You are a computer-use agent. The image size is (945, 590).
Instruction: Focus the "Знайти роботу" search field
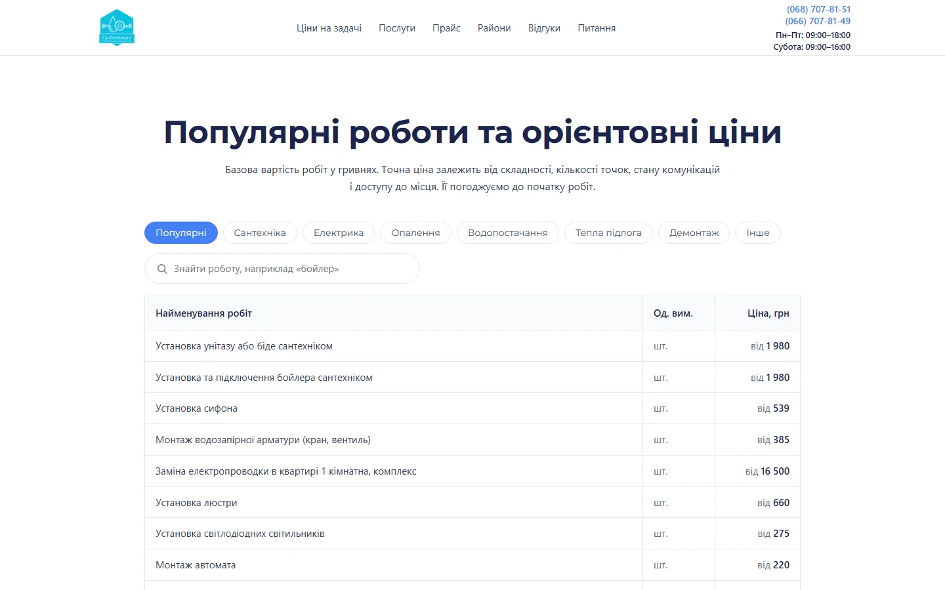click(x=282, y=269)
